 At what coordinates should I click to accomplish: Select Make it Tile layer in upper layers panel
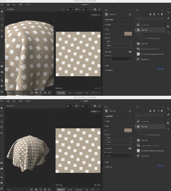150,44
